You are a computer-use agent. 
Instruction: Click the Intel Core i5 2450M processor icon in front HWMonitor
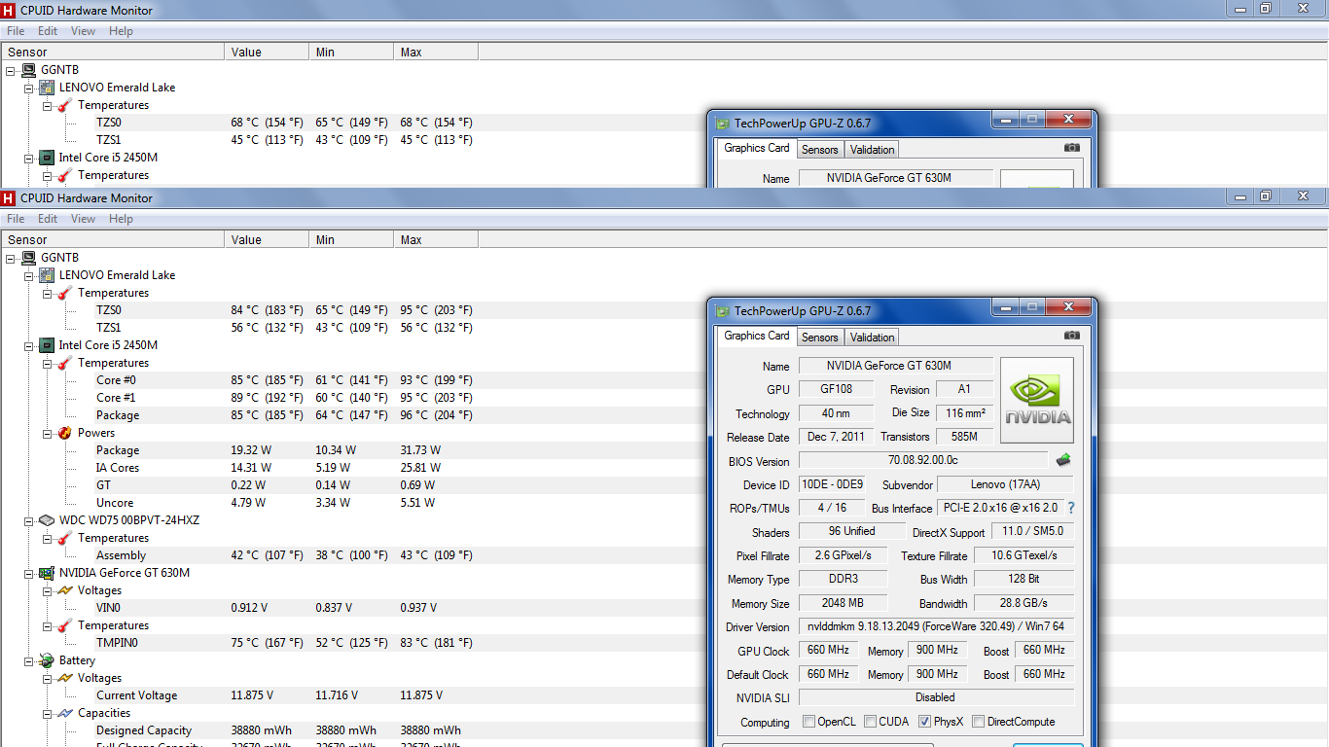[x=47, y=345]
